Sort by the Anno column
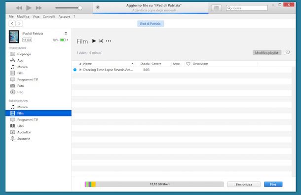301x195 pixels. tap(176, 64)
